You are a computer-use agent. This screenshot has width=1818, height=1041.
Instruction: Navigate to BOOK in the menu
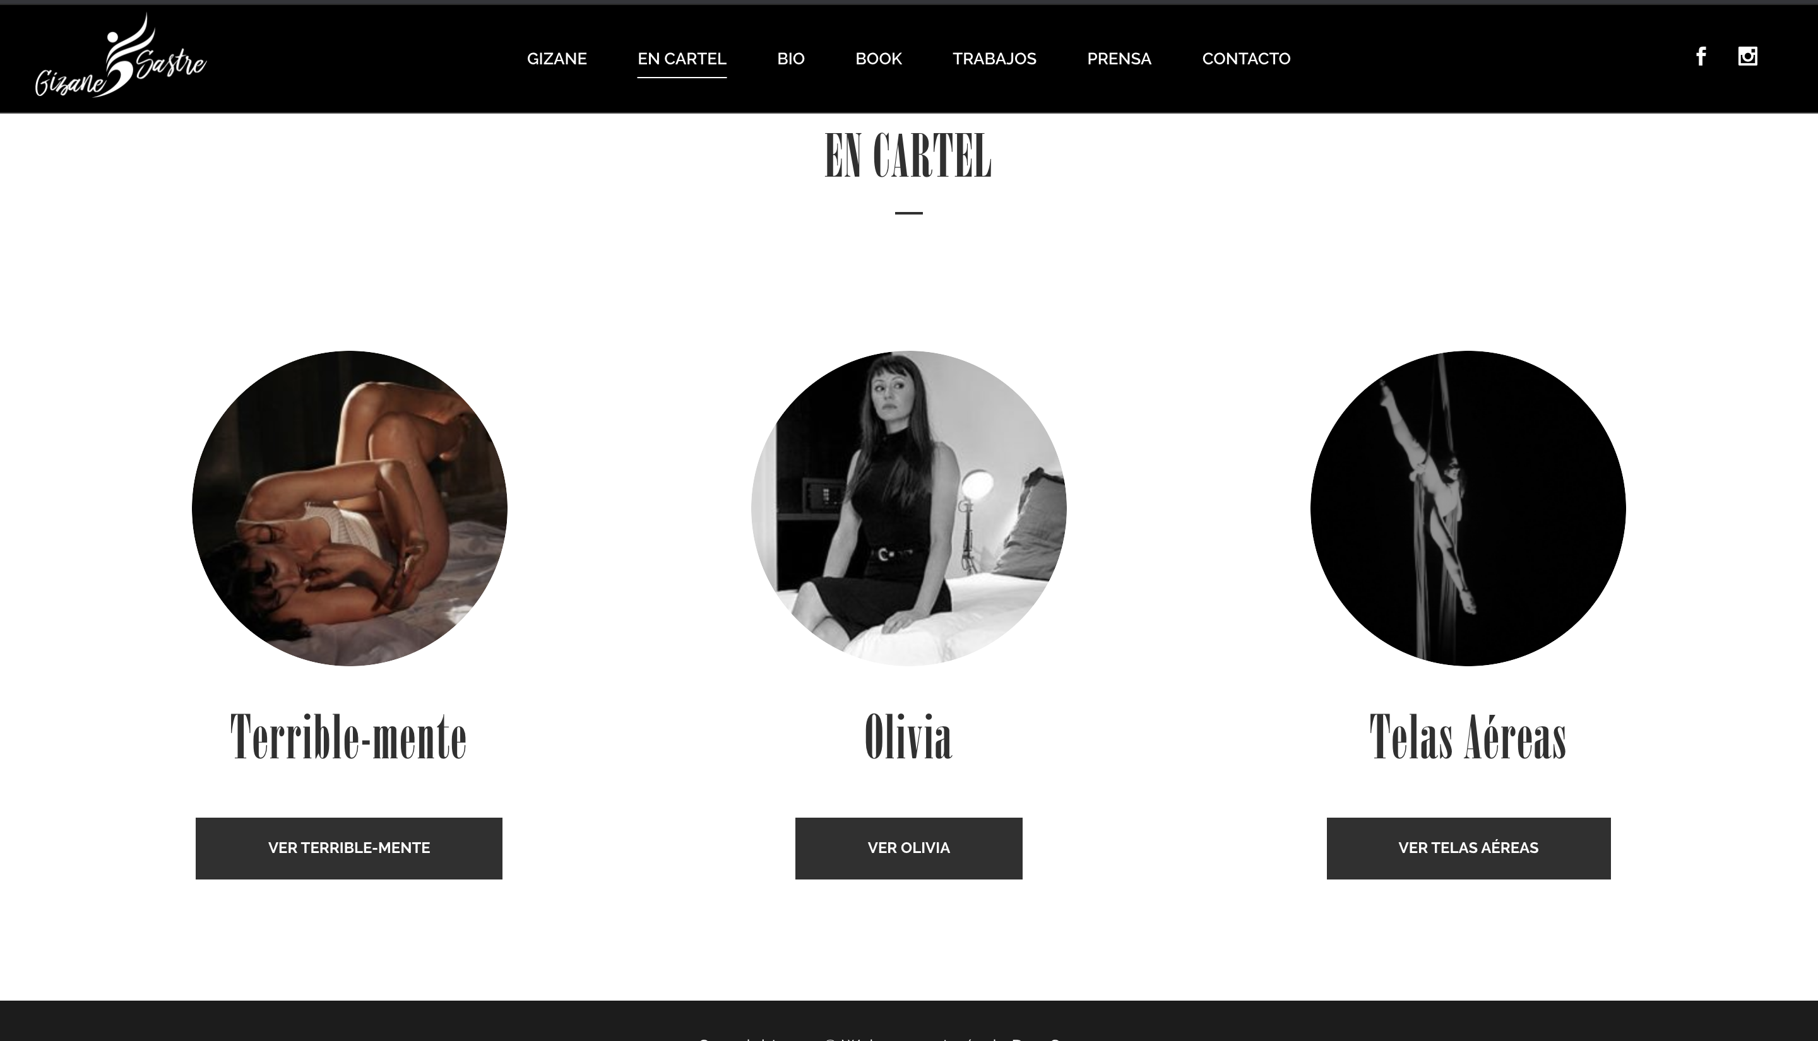tap(878, 59)
